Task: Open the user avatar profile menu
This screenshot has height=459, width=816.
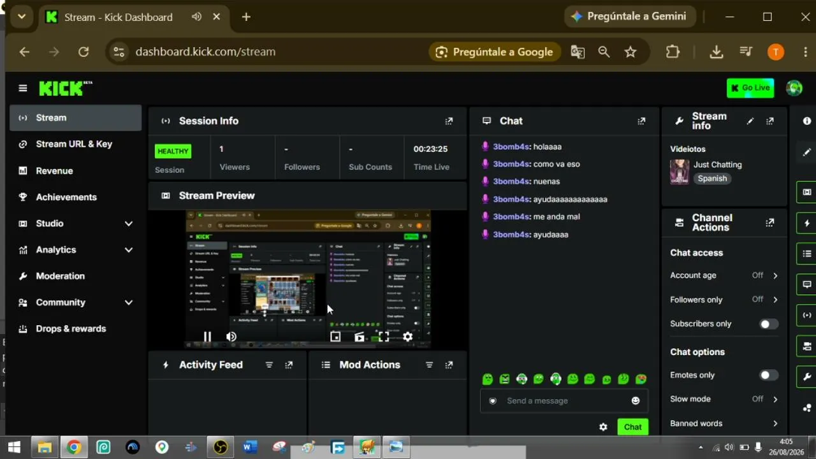Action: [x=794, y=88]
